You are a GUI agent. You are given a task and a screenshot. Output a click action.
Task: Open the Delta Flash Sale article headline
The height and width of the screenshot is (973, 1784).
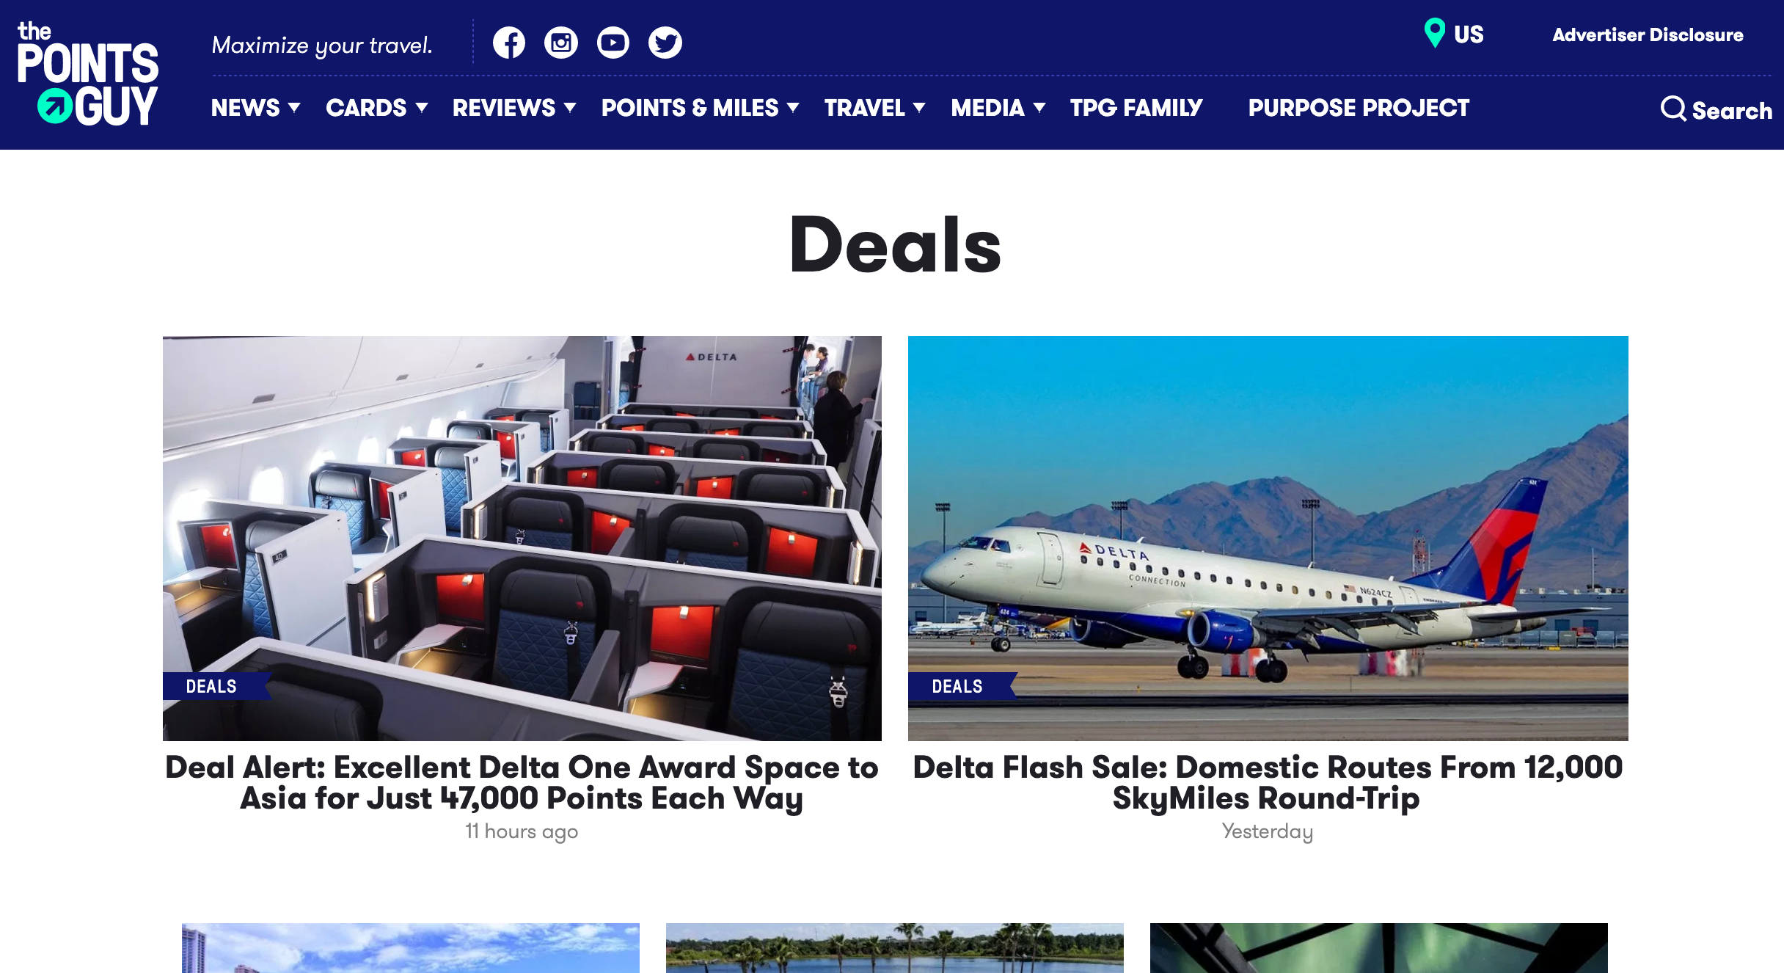tap(1268, 783)
